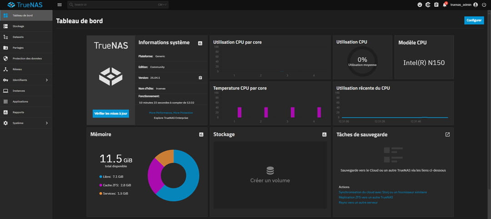Screen dimensions: 491x219
Task: Click Stockage sidebar icon
Action: 5,26
